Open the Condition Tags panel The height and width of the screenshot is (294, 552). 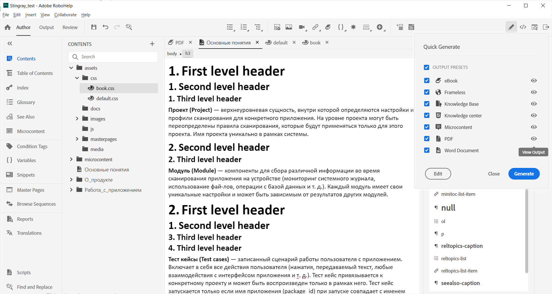[31, 146]
